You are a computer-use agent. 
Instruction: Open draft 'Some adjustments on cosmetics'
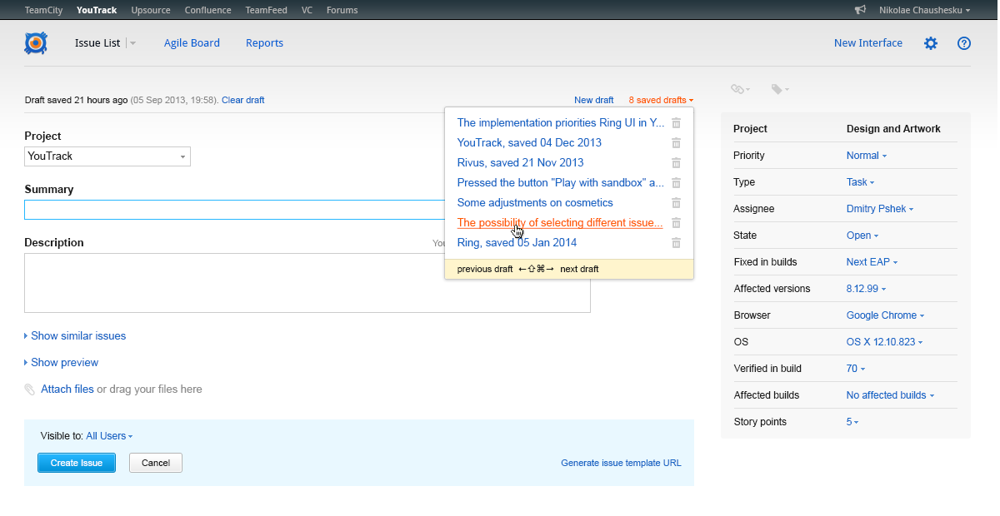[x=535, y=203]
